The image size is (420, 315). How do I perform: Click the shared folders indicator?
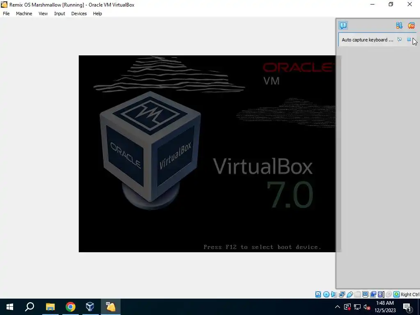358,294
